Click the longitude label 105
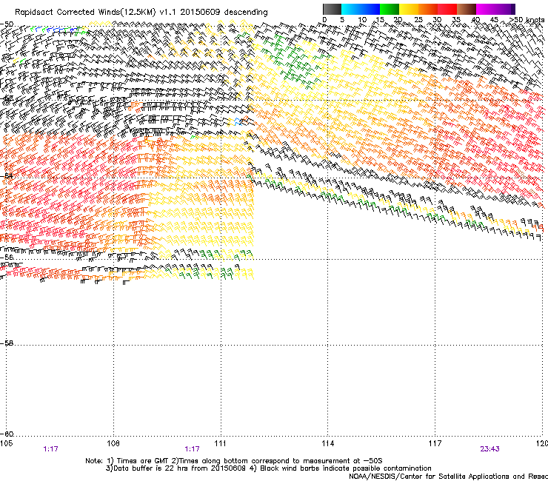 6,443
